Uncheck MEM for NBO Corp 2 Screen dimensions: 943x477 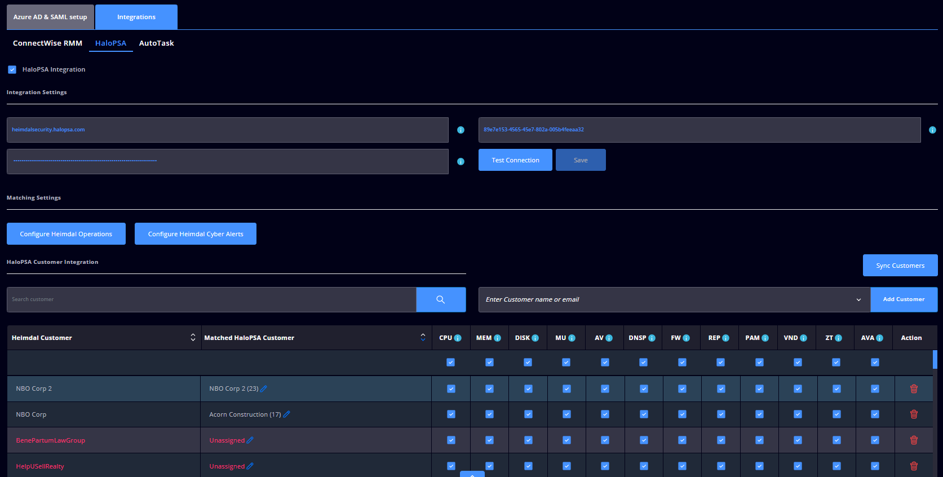click(x=489, y=389)
